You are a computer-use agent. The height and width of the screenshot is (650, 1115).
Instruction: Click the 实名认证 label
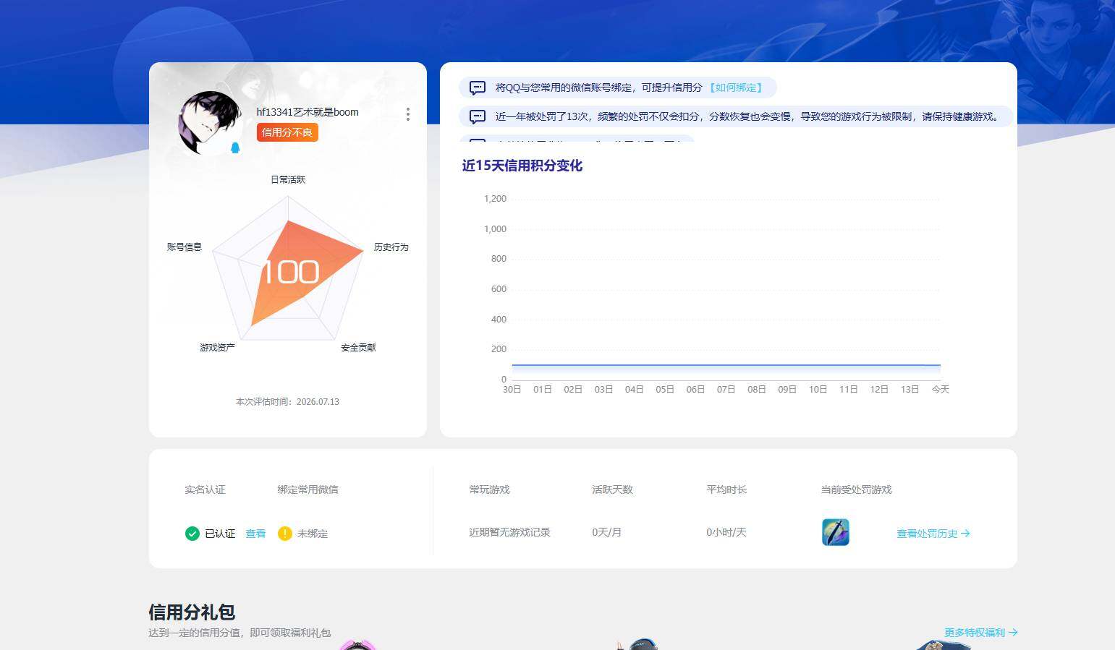coord(205,489)
